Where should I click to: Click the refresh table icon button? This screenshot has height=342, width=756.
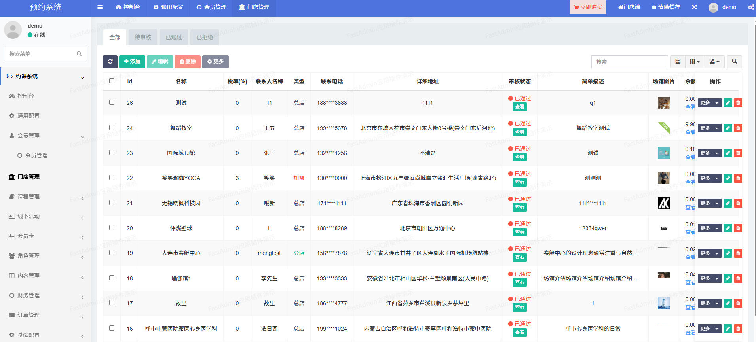pos(110,62)
